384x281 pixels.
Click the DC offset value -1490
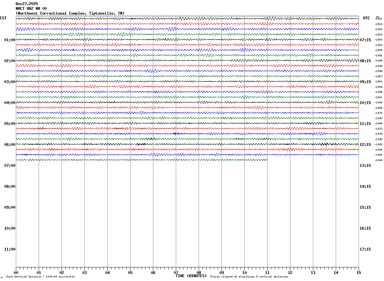[379, 150]
